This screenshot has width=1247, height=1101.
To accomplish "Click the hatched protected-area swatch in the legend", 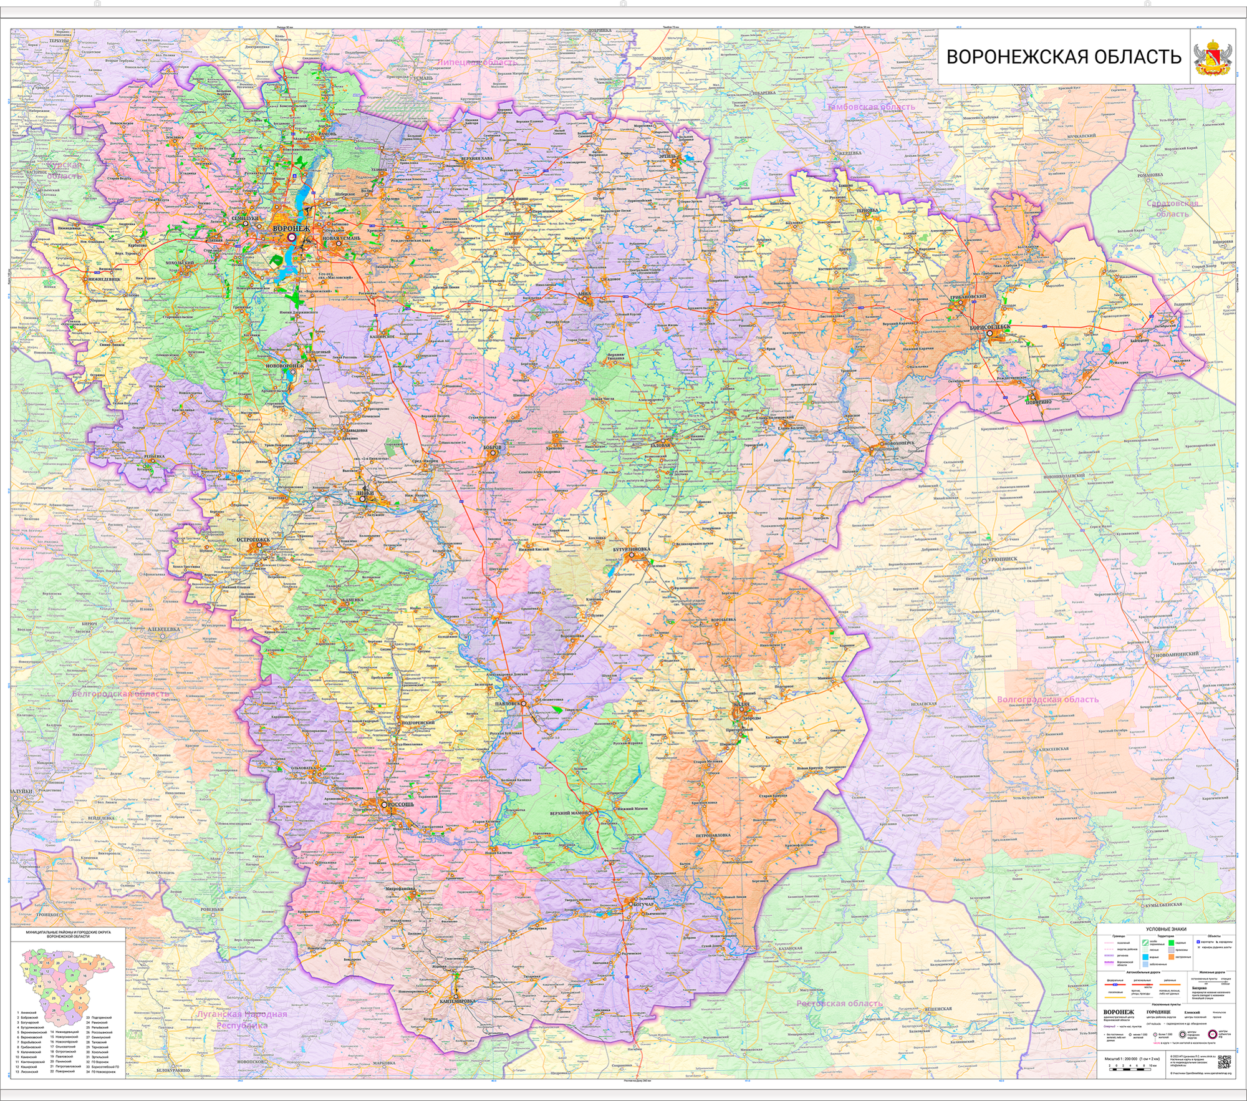I will tap(1145, 943).
